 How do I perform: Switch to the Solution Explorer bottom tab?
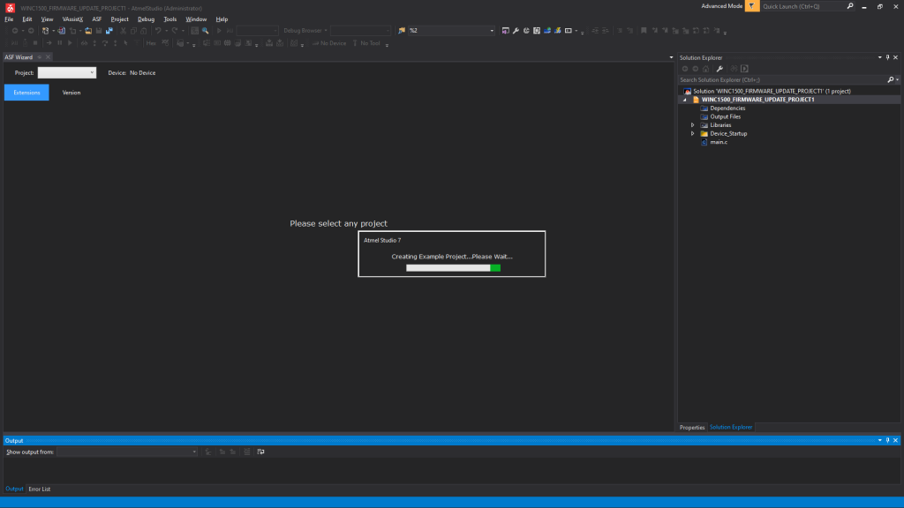[x=731, y=428]
